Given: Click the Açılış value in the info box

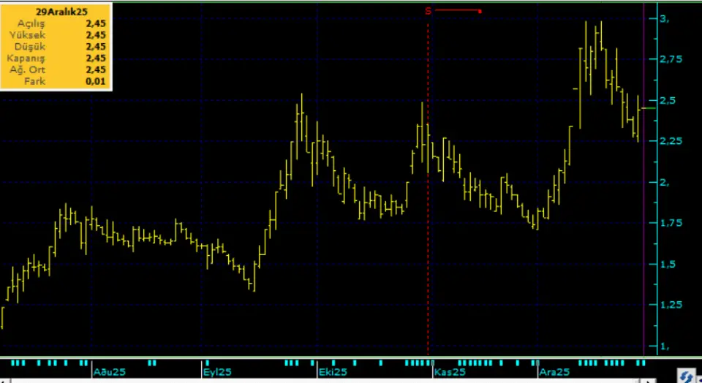Looking at the screenshot, I should (95, 23).
